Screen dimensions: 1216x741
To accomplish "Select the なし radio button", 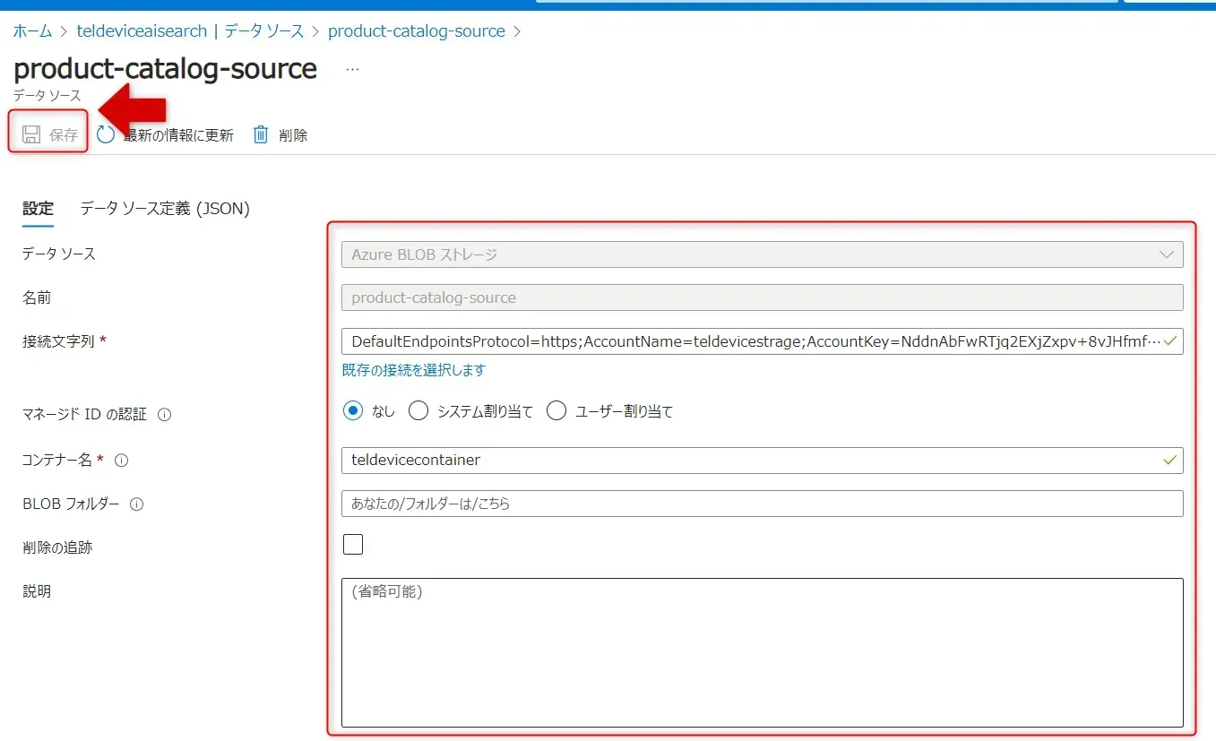I will 354,411.
